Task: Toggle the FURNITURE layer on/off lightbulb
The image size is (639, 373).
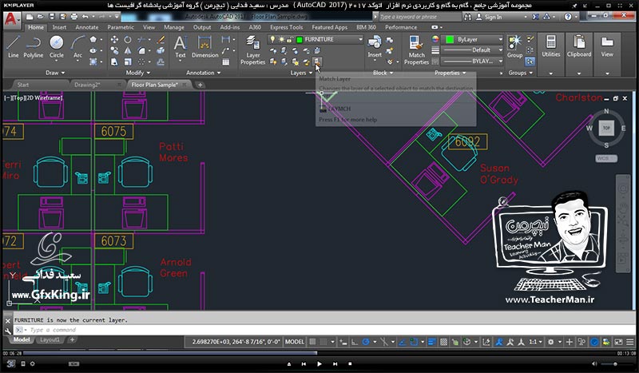Action: click(272, 40)
